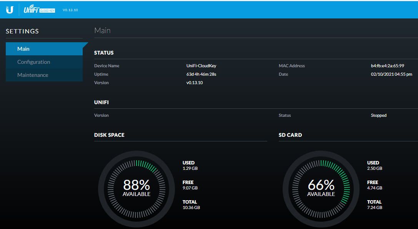This screenshot has height=229, width=418.
Task: Click the date value 02/10/2021 04:55 pm
Action: pyautogui.click(x=391, y=74)
